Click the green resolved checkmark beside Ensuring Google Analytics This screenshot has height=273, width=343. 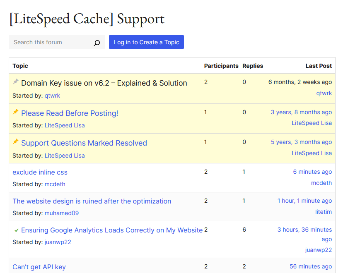(x=16, y=230)
